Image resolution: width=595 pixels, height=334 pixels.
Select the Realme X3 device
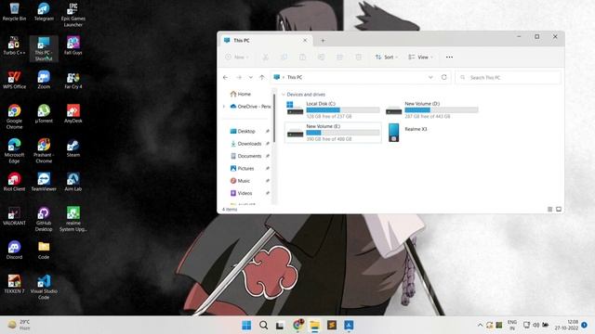(x=408, y=133)
